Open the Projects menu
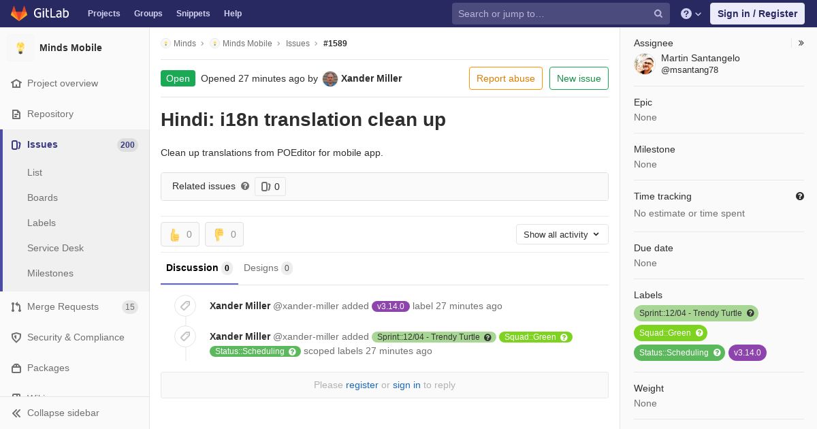 pyautogui.click(x=103, y=14)
